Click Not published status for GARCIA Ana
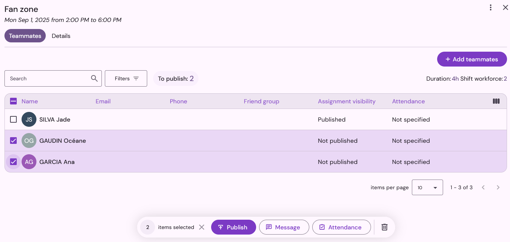Screen dimensions: 510x242 338,162
